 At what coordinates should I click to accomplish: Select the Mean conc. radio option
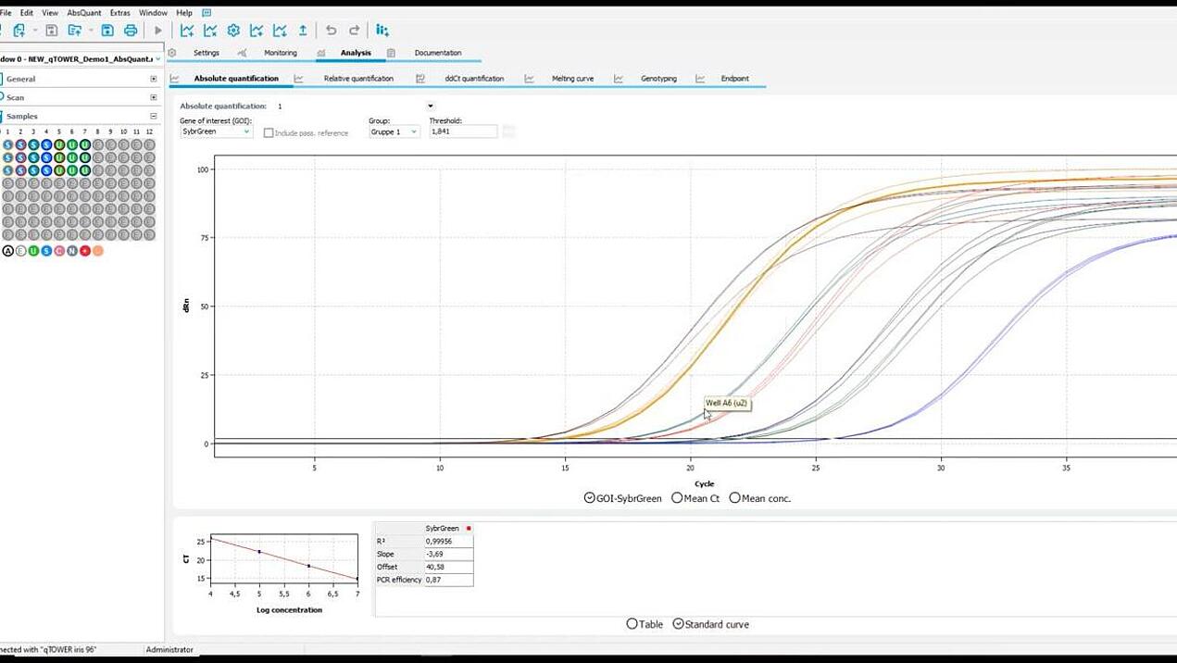click(x=734, y=498)
